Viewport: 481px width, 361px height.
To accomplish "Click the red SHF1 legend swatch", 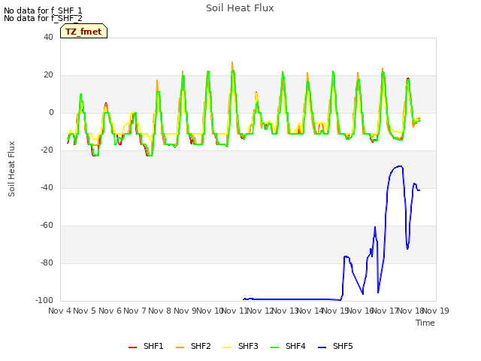I will tap(132, 347).
